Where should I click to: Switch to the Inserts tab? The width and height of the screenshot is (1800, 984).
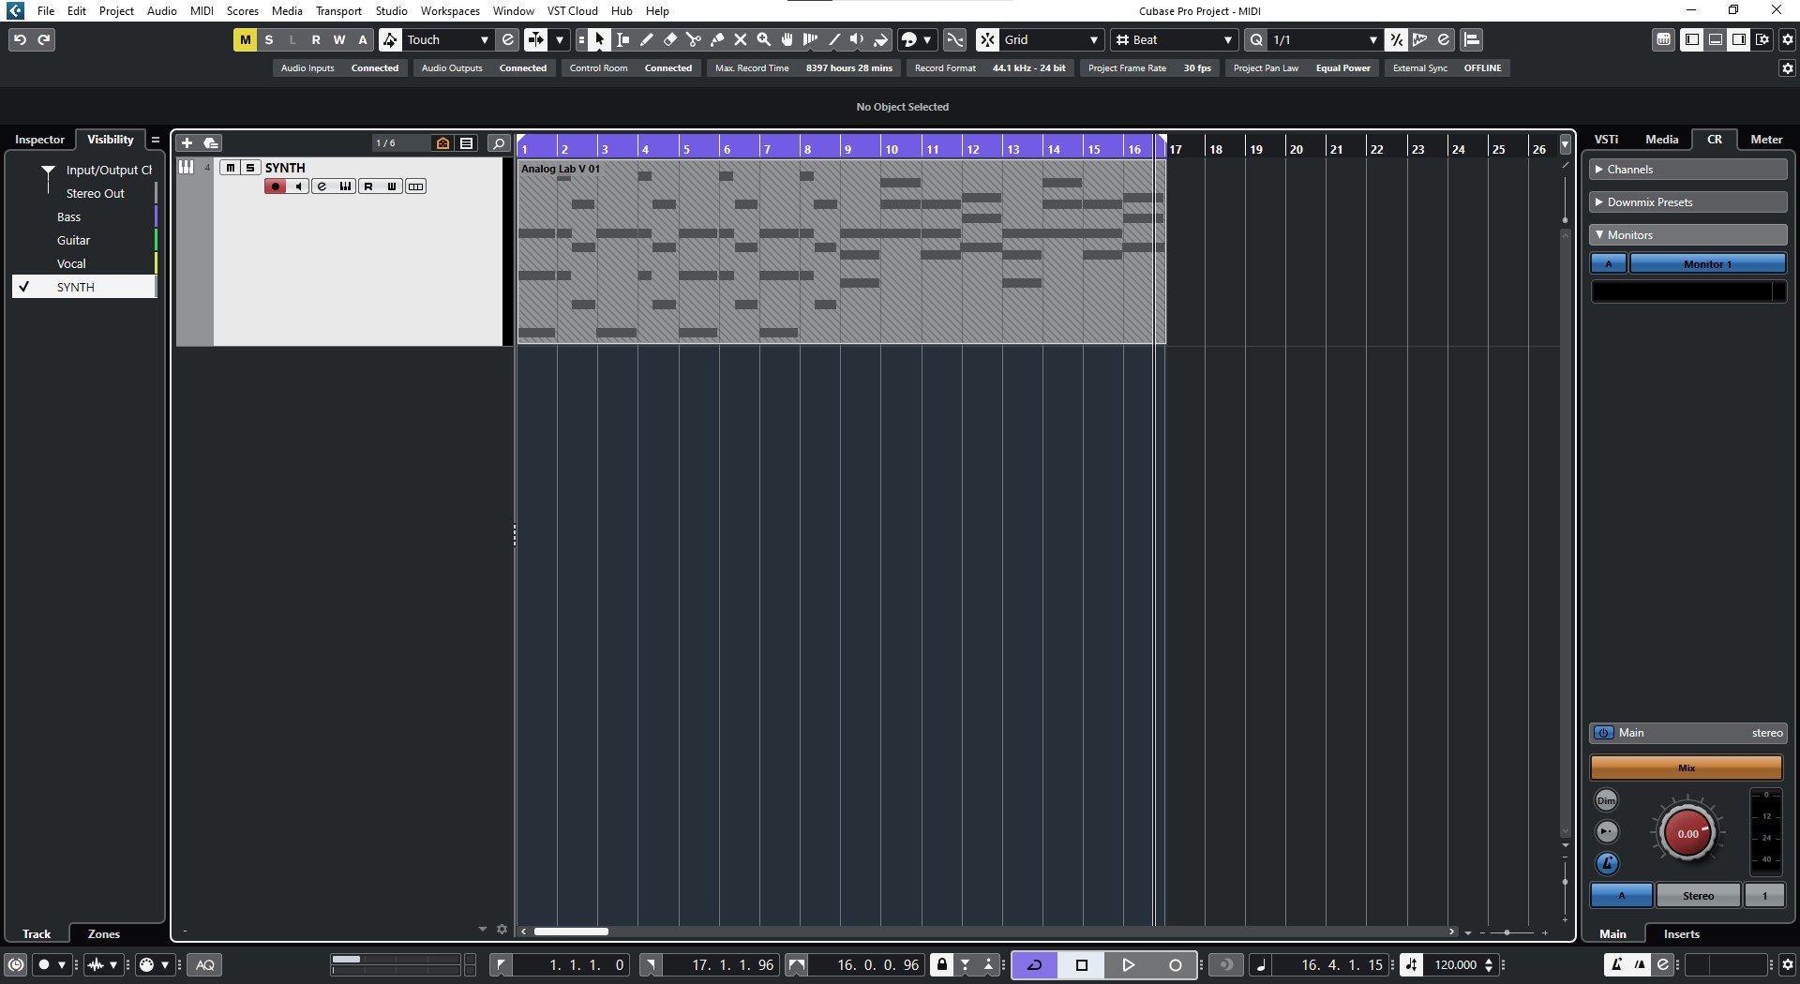[x=1681, y=933]
